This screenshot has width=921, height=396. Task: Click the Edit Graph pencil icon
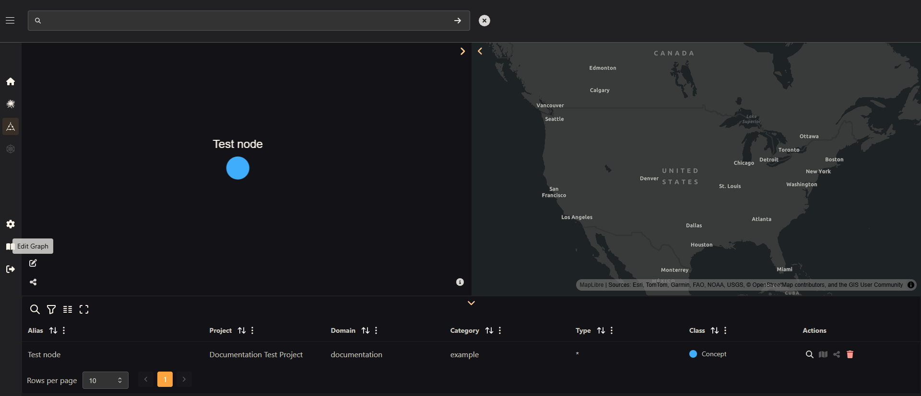point(33,263)
